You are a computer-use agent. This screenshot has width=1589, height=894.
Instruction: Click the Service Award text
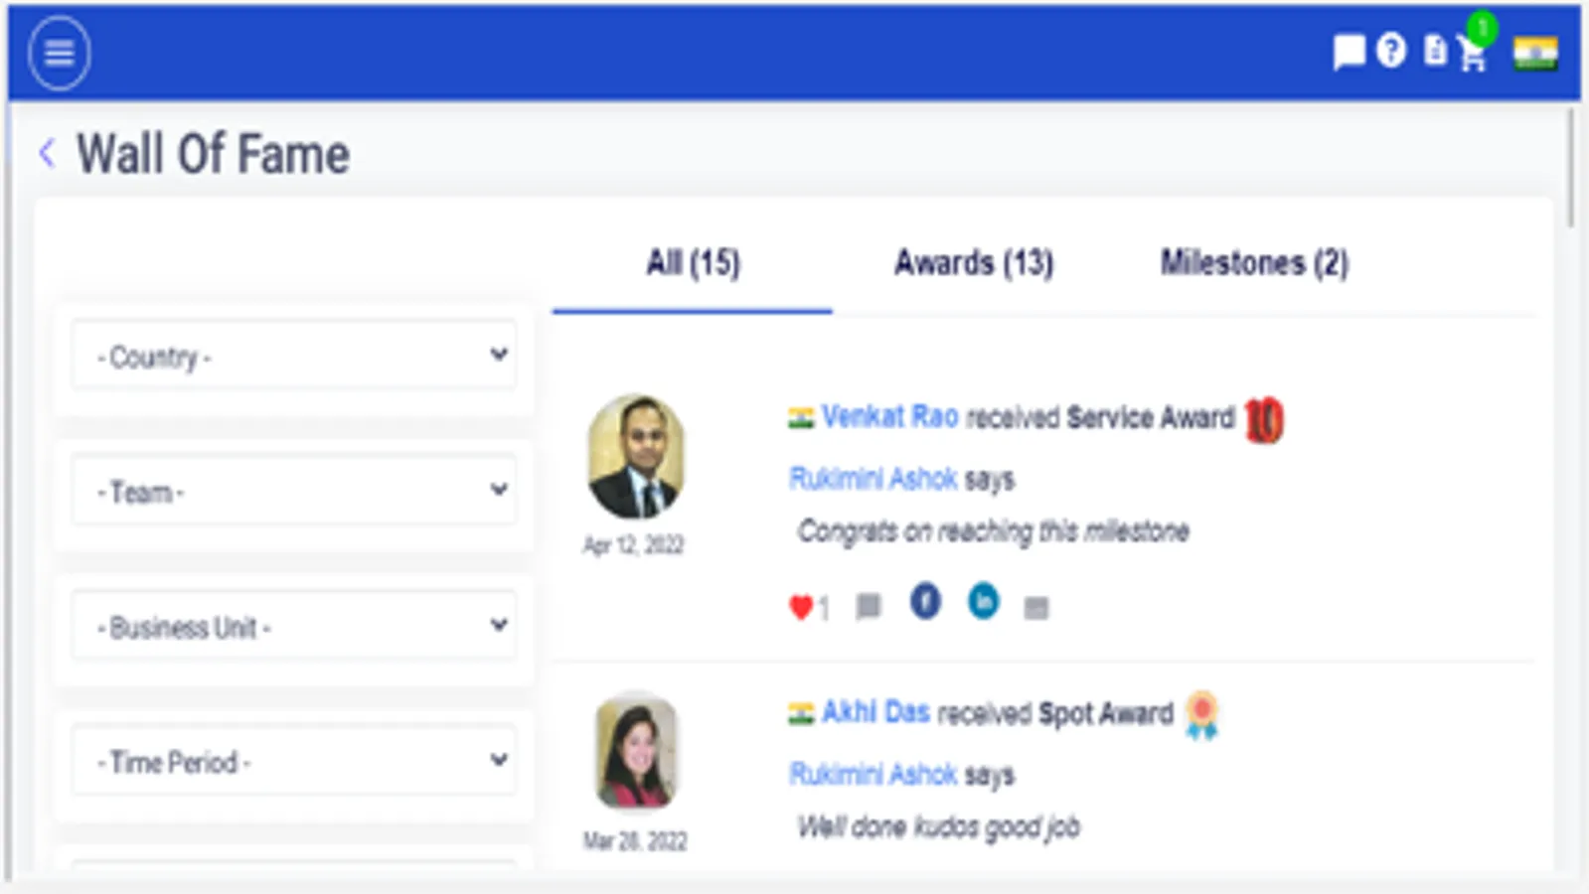(1150, 418)
